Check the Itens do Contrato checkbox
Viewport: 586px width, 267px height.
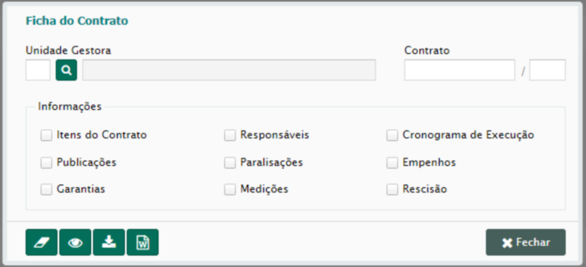[46, 135]
